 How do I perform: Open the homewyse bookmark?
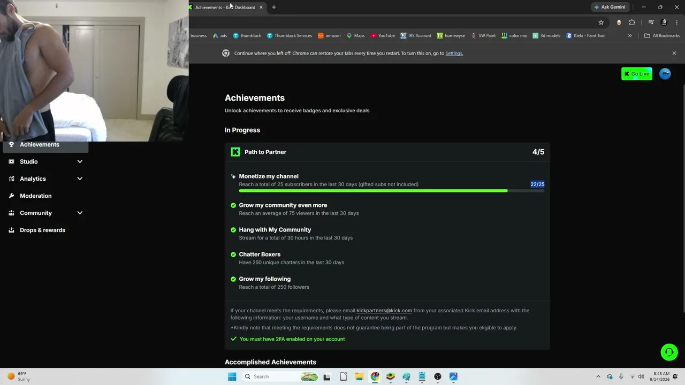[451, 35]
